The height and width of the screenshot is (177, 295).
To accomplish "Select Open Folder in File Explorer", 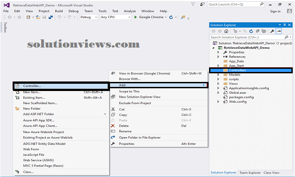I will pyautogui.click(x=158, y=138).
